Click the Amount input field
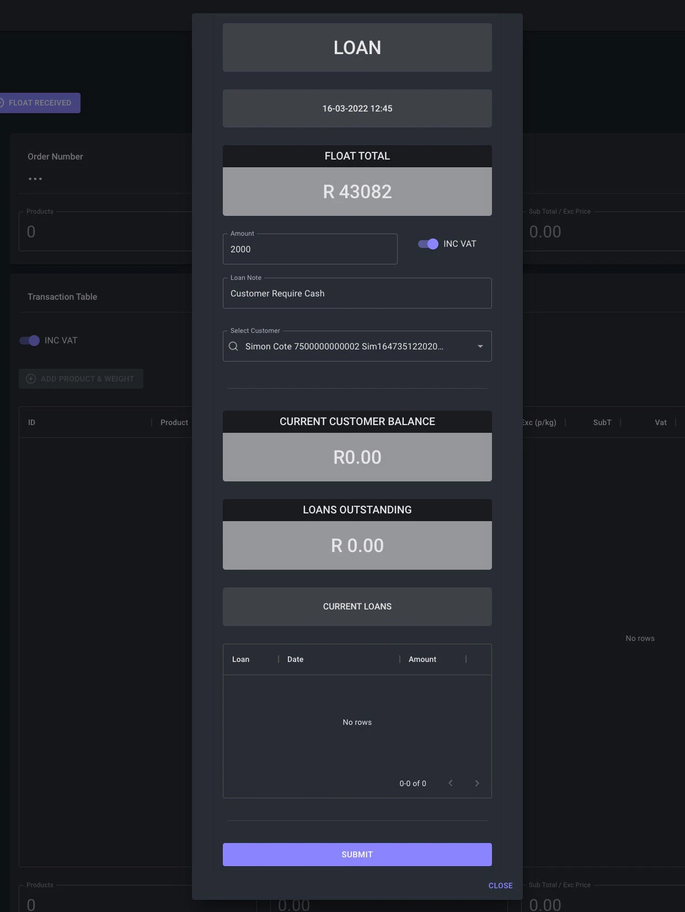Image resolution: width=685 pixels, height=912 pixels. click(309, 250)
